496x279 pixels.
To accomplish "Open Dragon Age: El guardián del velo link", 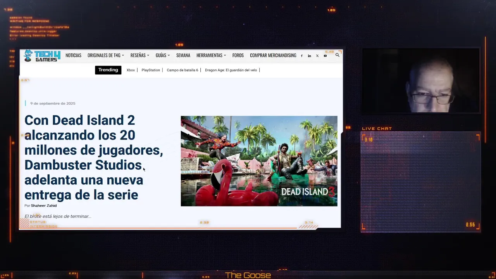I will click(231, 70).
